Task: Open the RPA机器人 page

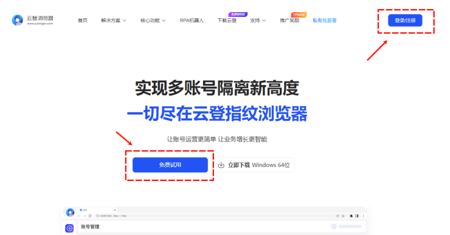Action: pos(192,21)
